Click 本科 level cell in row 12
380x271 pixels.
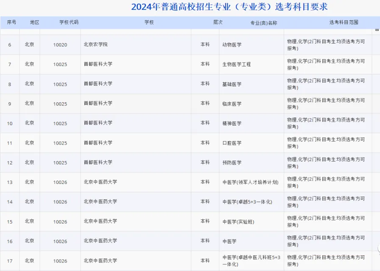(205, 162)
